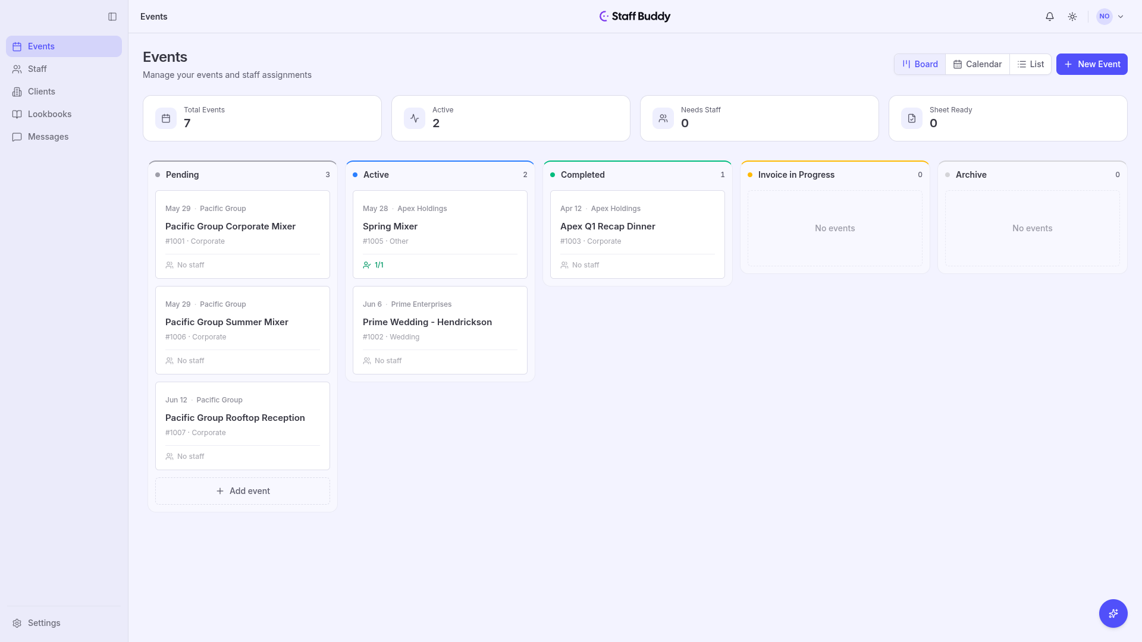Open Prime Wedding - Hendrickson card

tap(440, 330)
